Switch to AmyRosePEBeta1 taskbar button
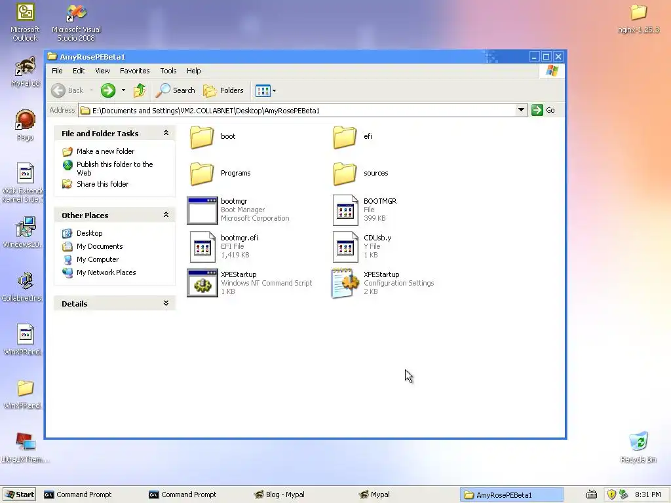 click(x=512, y=494)
